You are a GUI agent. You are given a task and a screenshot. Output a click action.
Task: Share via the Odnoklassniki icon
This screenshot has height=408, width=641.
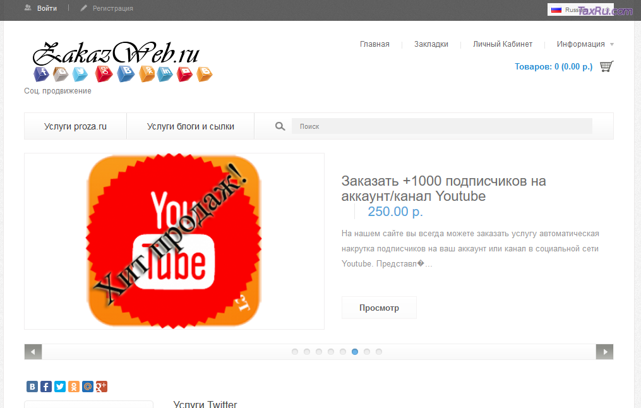coord(74,387)
